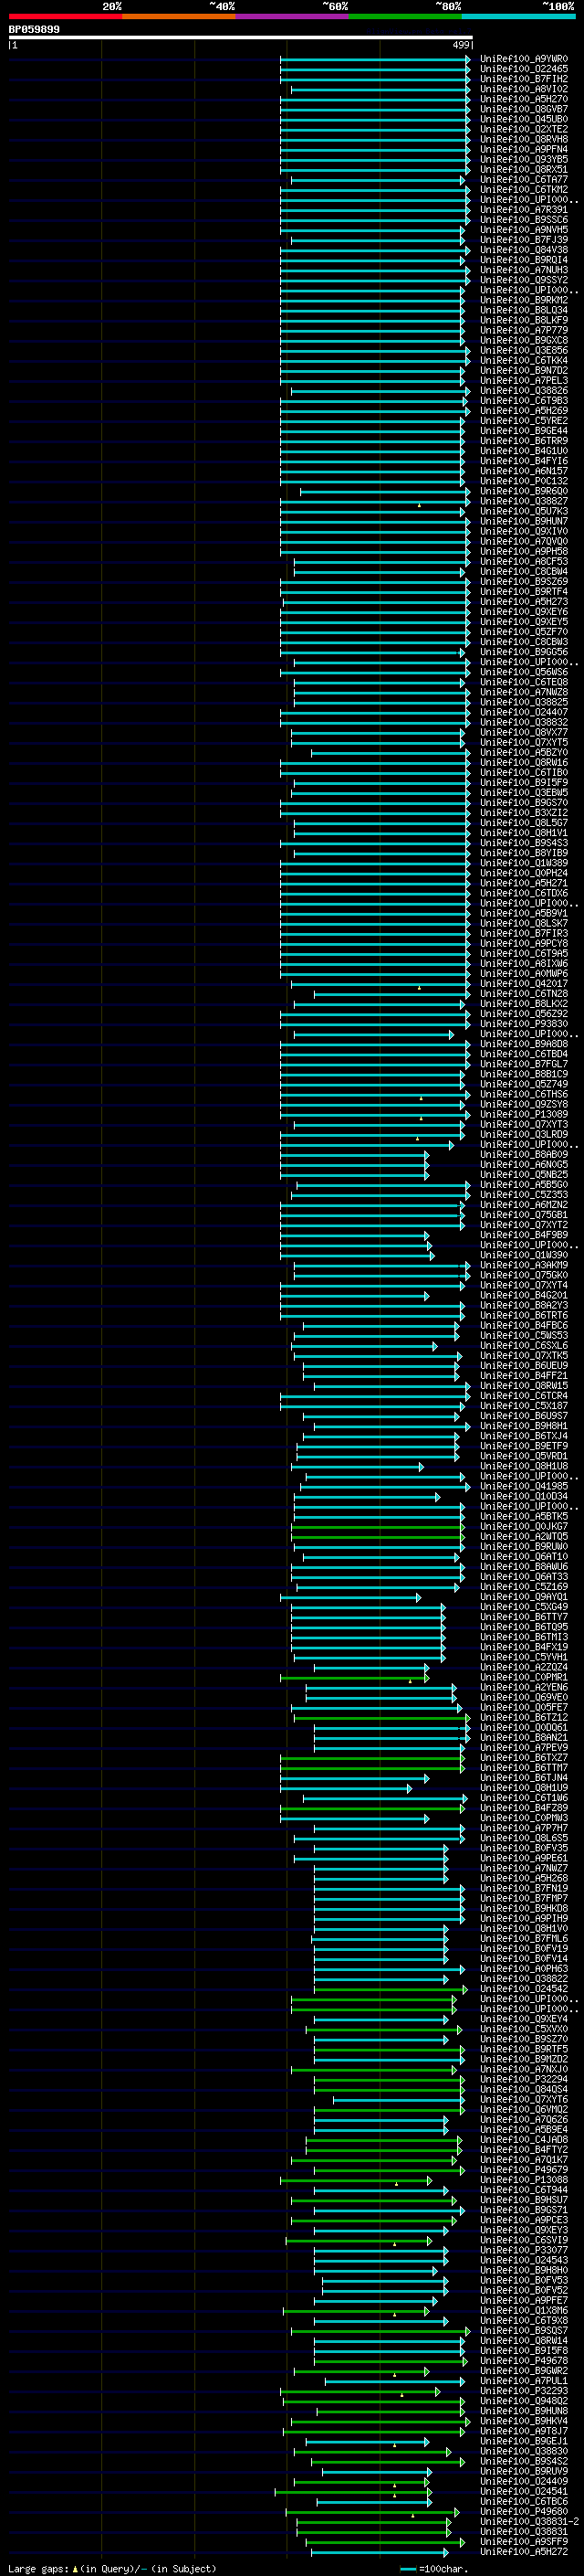584x2576 pixels.
Task: Select label UniRef100_B4G1U0
Action: [x=523, y=451]
